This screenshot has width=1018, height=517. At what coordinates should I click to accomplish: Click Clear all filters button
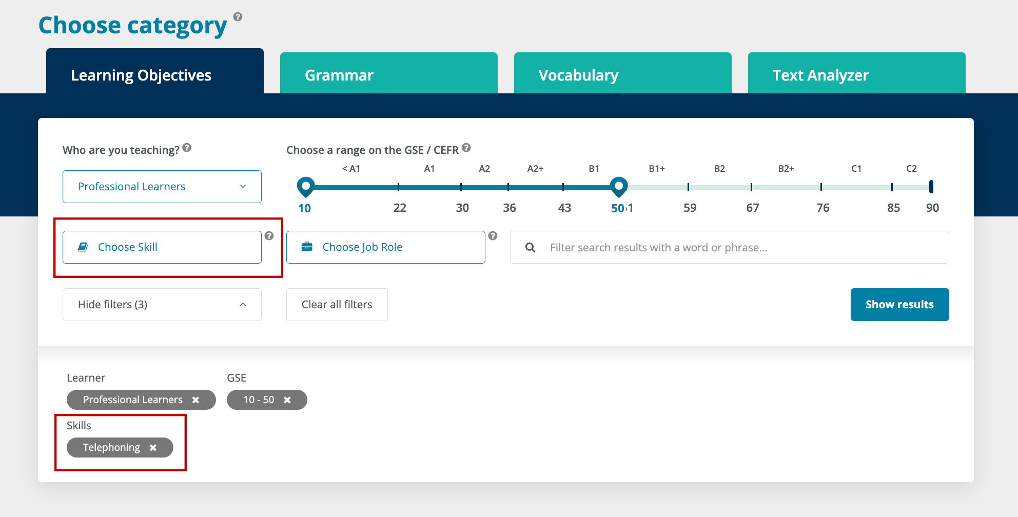pos(337,305)
